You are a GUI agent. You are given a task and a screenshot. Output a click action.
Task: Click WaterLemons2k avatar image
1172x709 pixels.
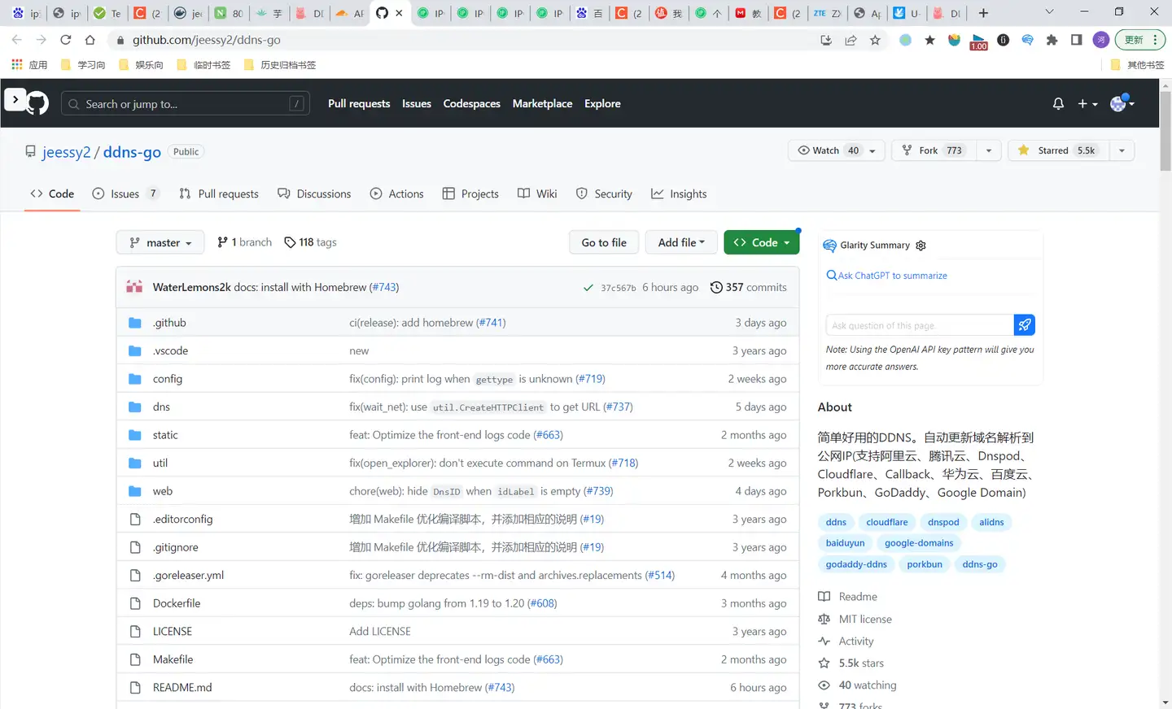(134, 287)
